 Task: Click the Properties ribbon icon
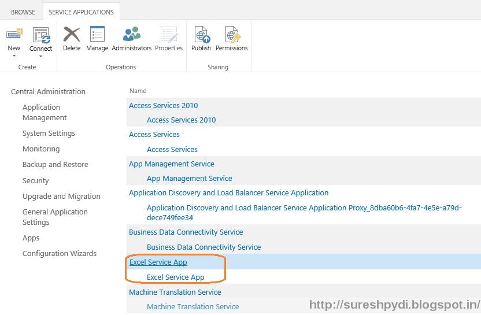(169, 34)
